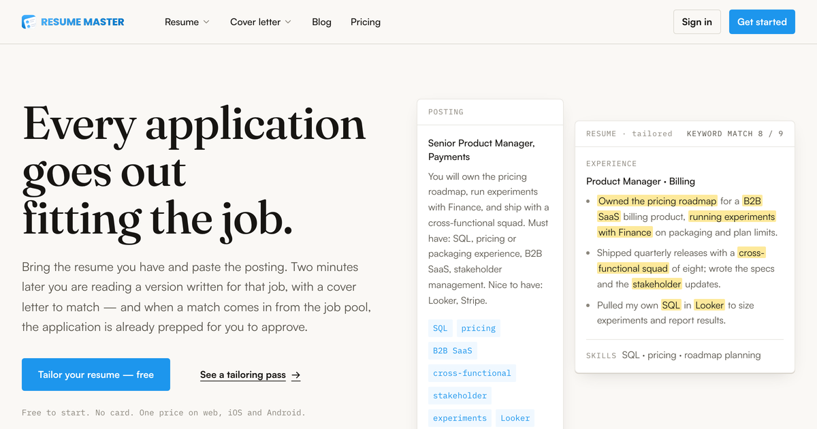Image resolution: width=817 pixels, height=429 pixels.
Task: Click the highlighted B2B text in resume
Action: (x=752, y=201)
